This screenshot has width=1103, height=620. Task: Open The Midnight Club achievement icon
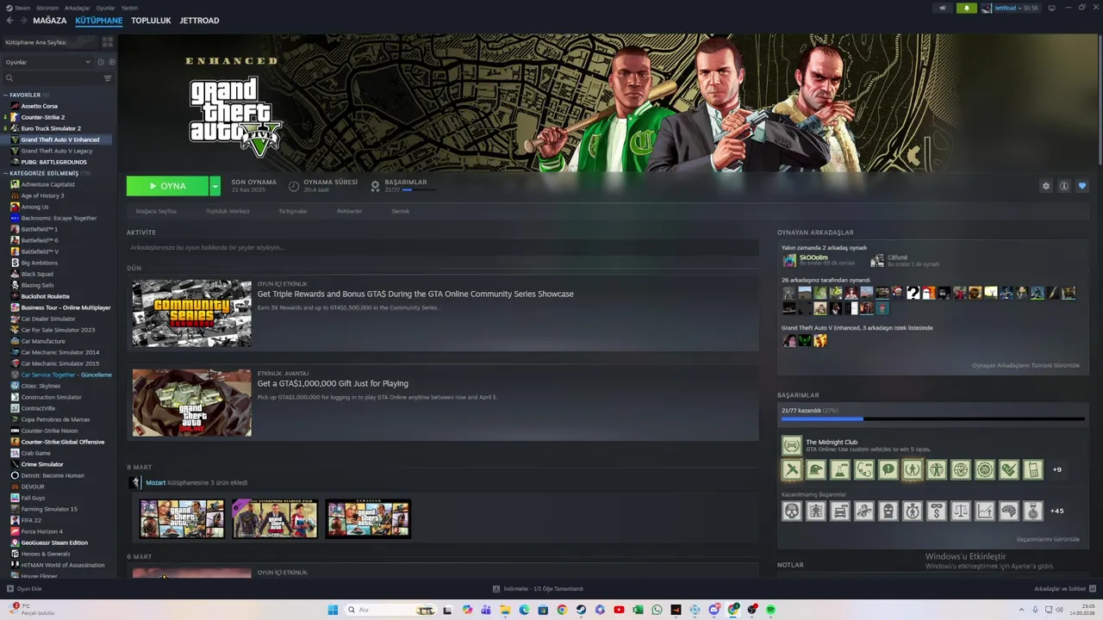[x=791, y=445]
